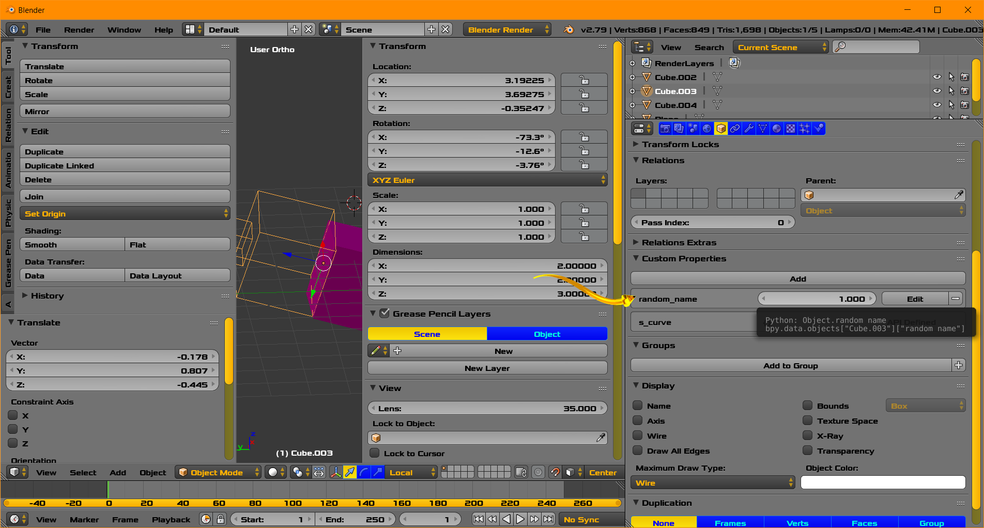The width and height of the screenshot is (984, 528).
Task: Open the Scene properties tab
Action: pyautogui.click(x=693, y=129)
